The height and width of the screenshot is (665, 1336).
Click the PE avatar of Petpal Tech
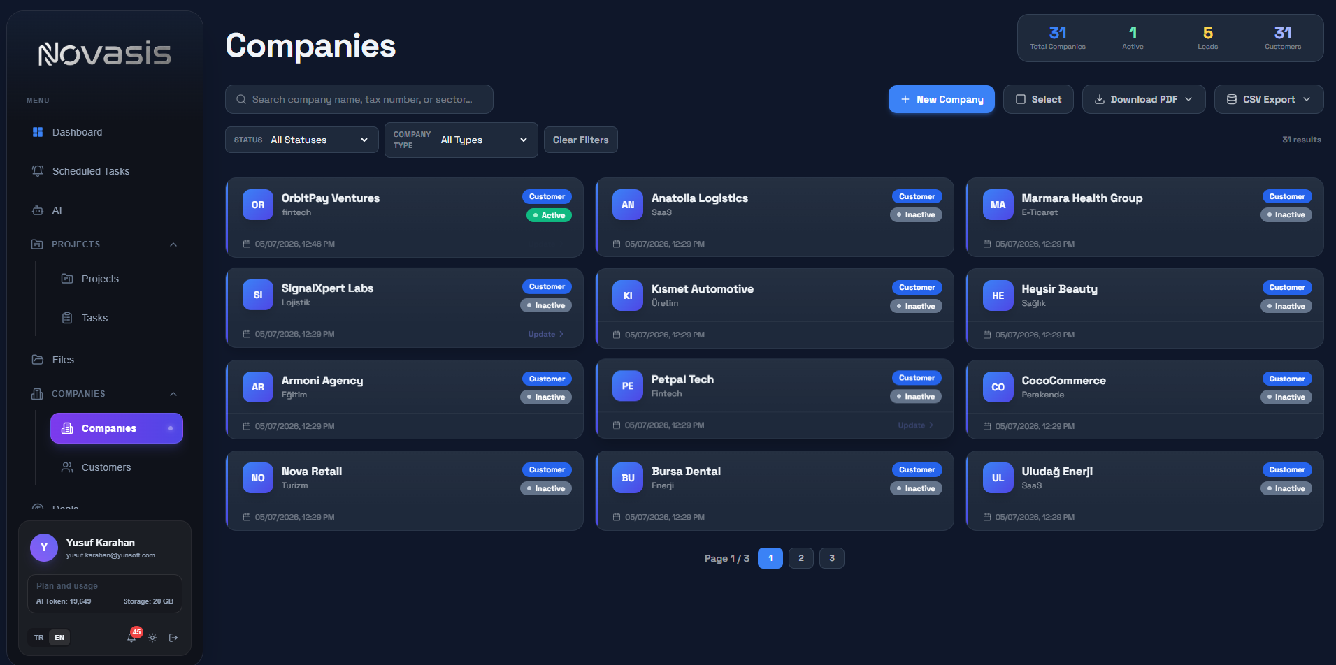[628, 386]
